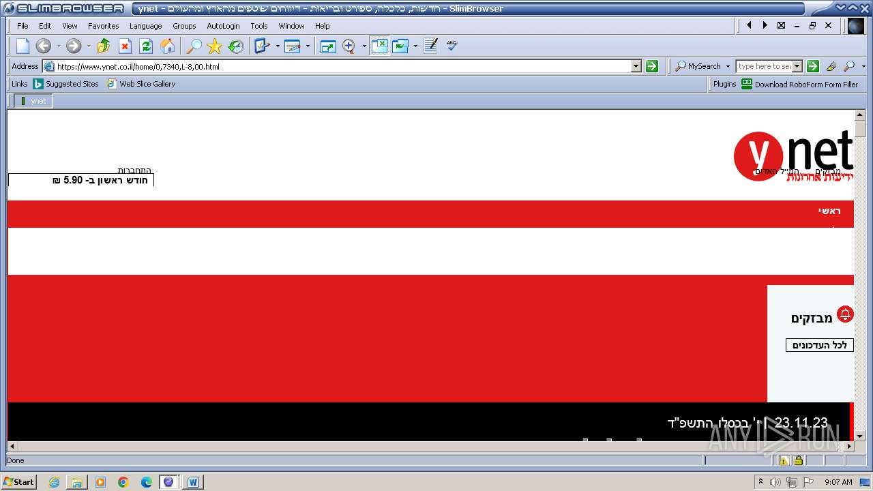Open the Home page icon
This screenshot has width=873, height=491.
coord(167,46)
